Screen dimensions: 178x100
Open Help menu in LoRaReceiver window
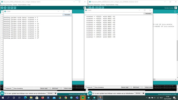(117, 5)
